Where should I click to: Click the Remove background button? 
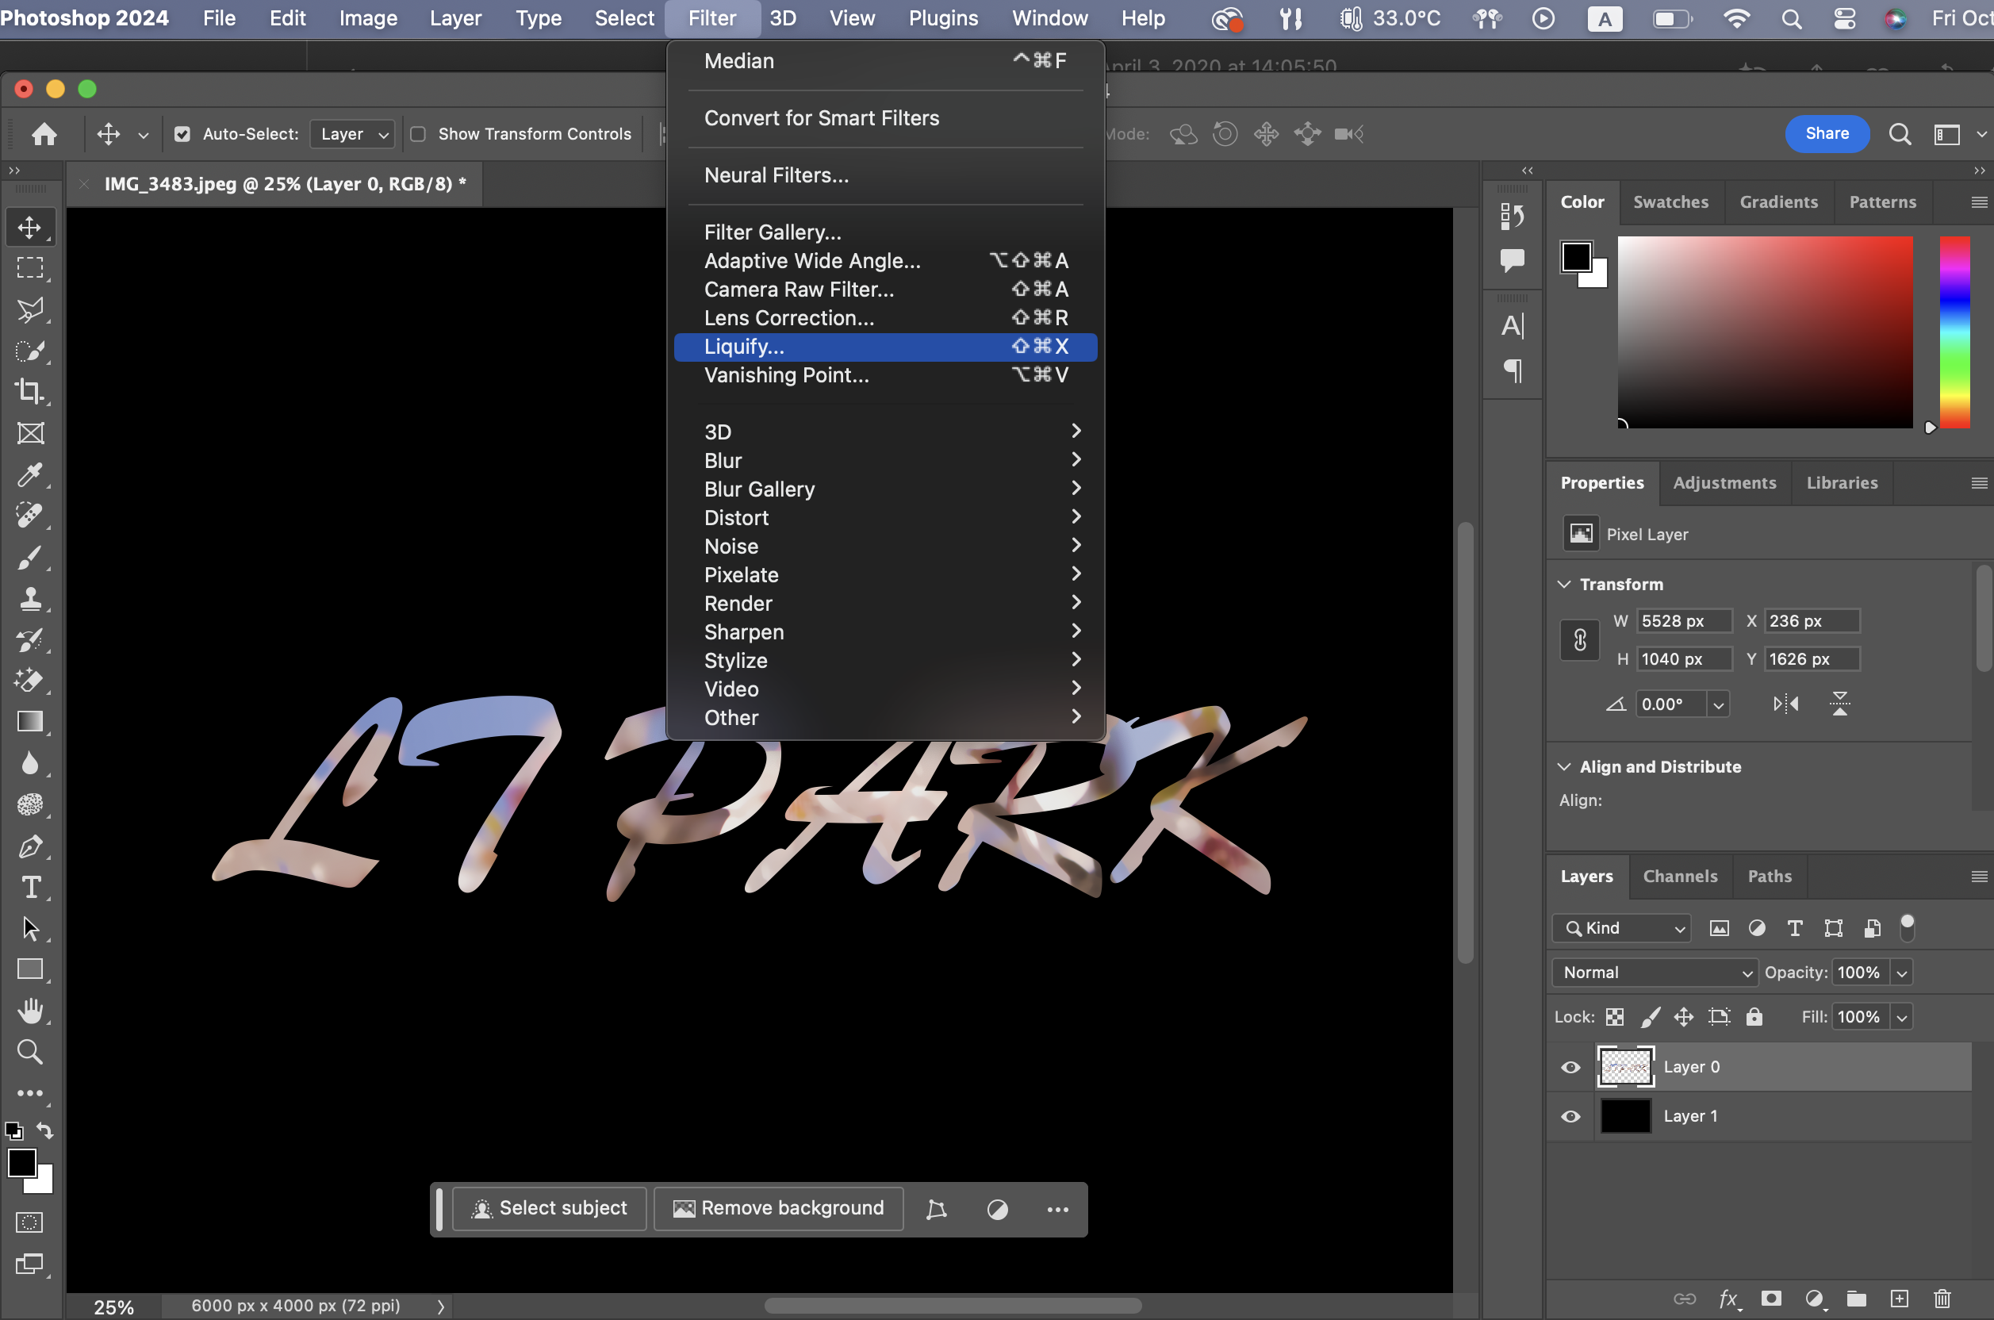tap(779, 1208)
